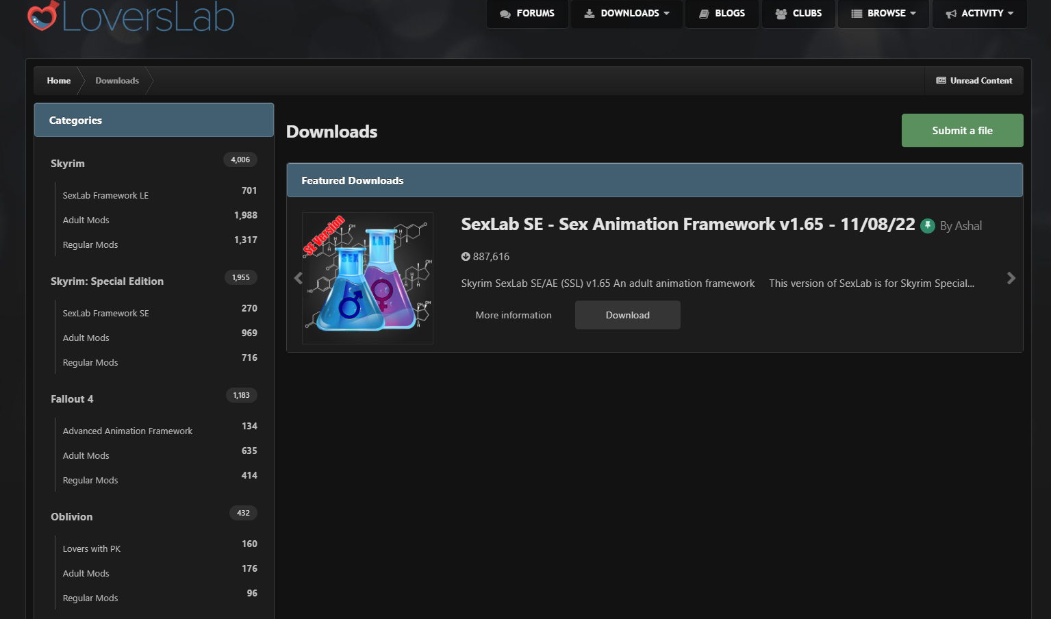Open the SexLab SE flask thumbnail
The image size is (1051, 619).
[368, 278]
